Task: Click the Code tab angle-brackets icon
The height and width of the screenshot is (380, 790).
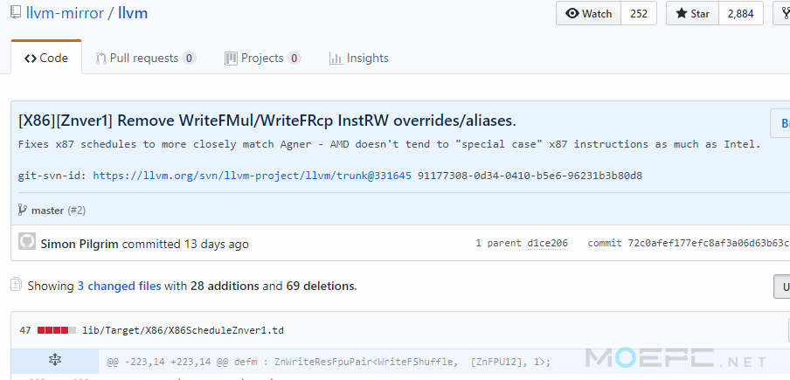Action: (30, 59)
